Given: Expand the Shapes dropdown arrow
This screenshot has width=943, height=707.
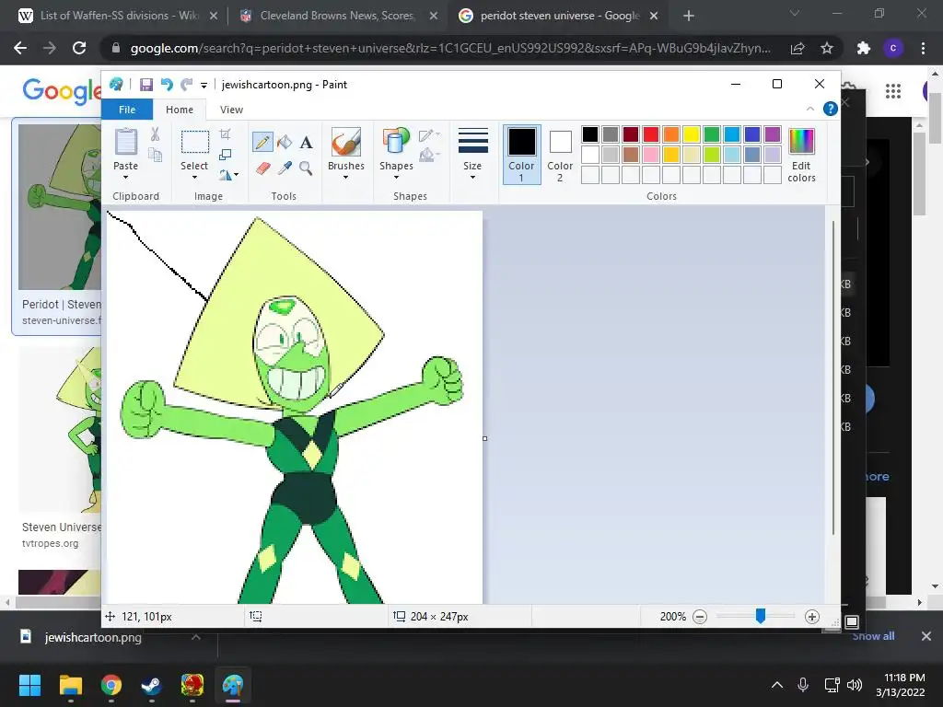Looking at the screenshot, I should [x=396, y=178].
